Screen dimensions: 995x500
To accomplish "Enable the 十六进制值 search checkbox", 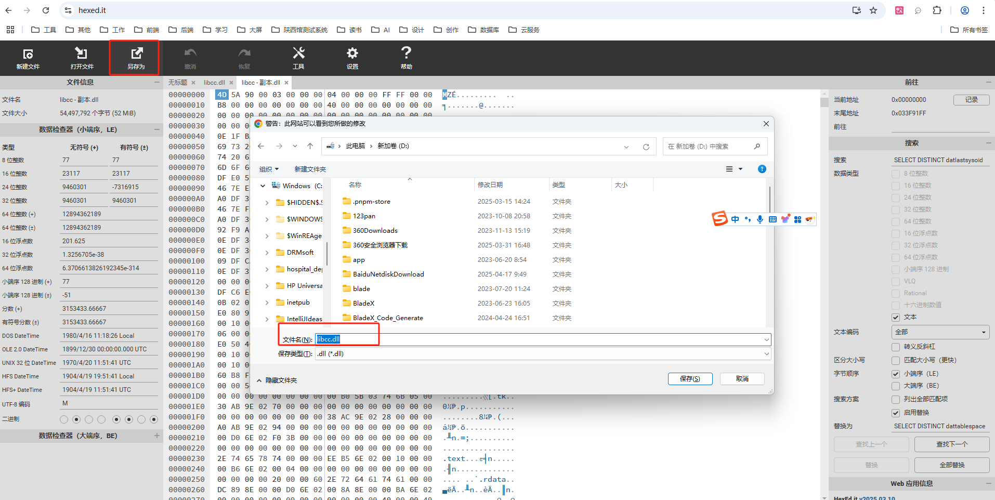I will pyautogui.click(x=896, y=305).
